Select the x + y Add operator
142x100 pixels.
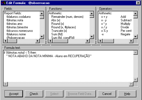114,17
